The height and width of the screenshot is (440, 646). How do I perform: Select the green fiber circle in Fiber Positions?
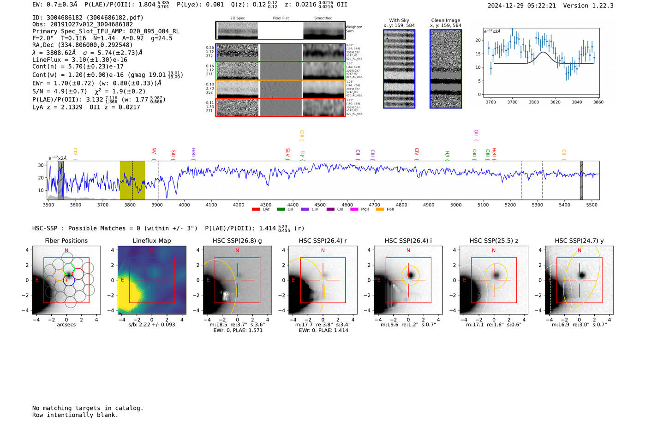point(68,268)
